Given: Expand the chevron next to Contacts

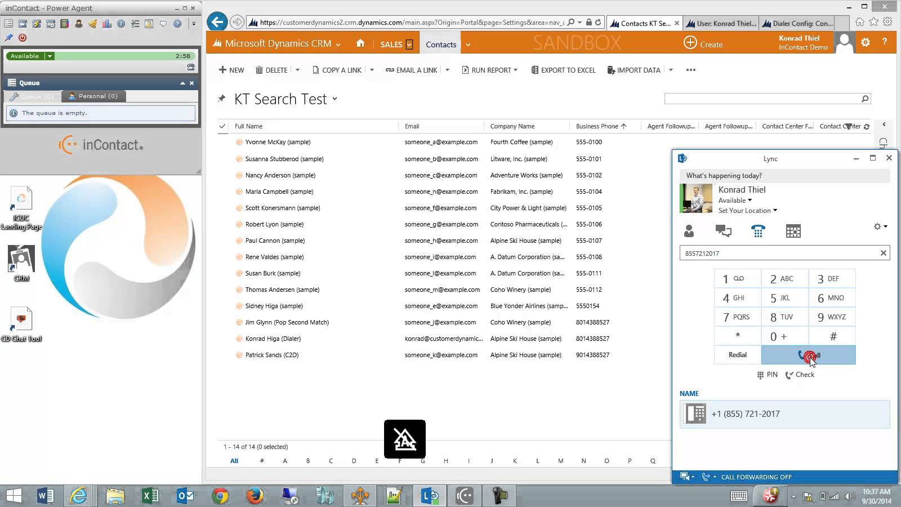Looking at the screenshot, I should [468, 45].
